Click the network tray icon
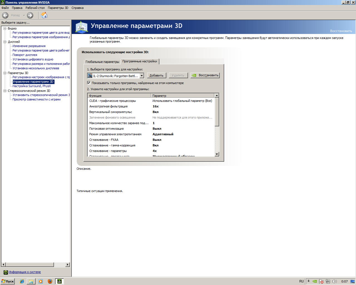356x285 pixels. coord(328,281)
